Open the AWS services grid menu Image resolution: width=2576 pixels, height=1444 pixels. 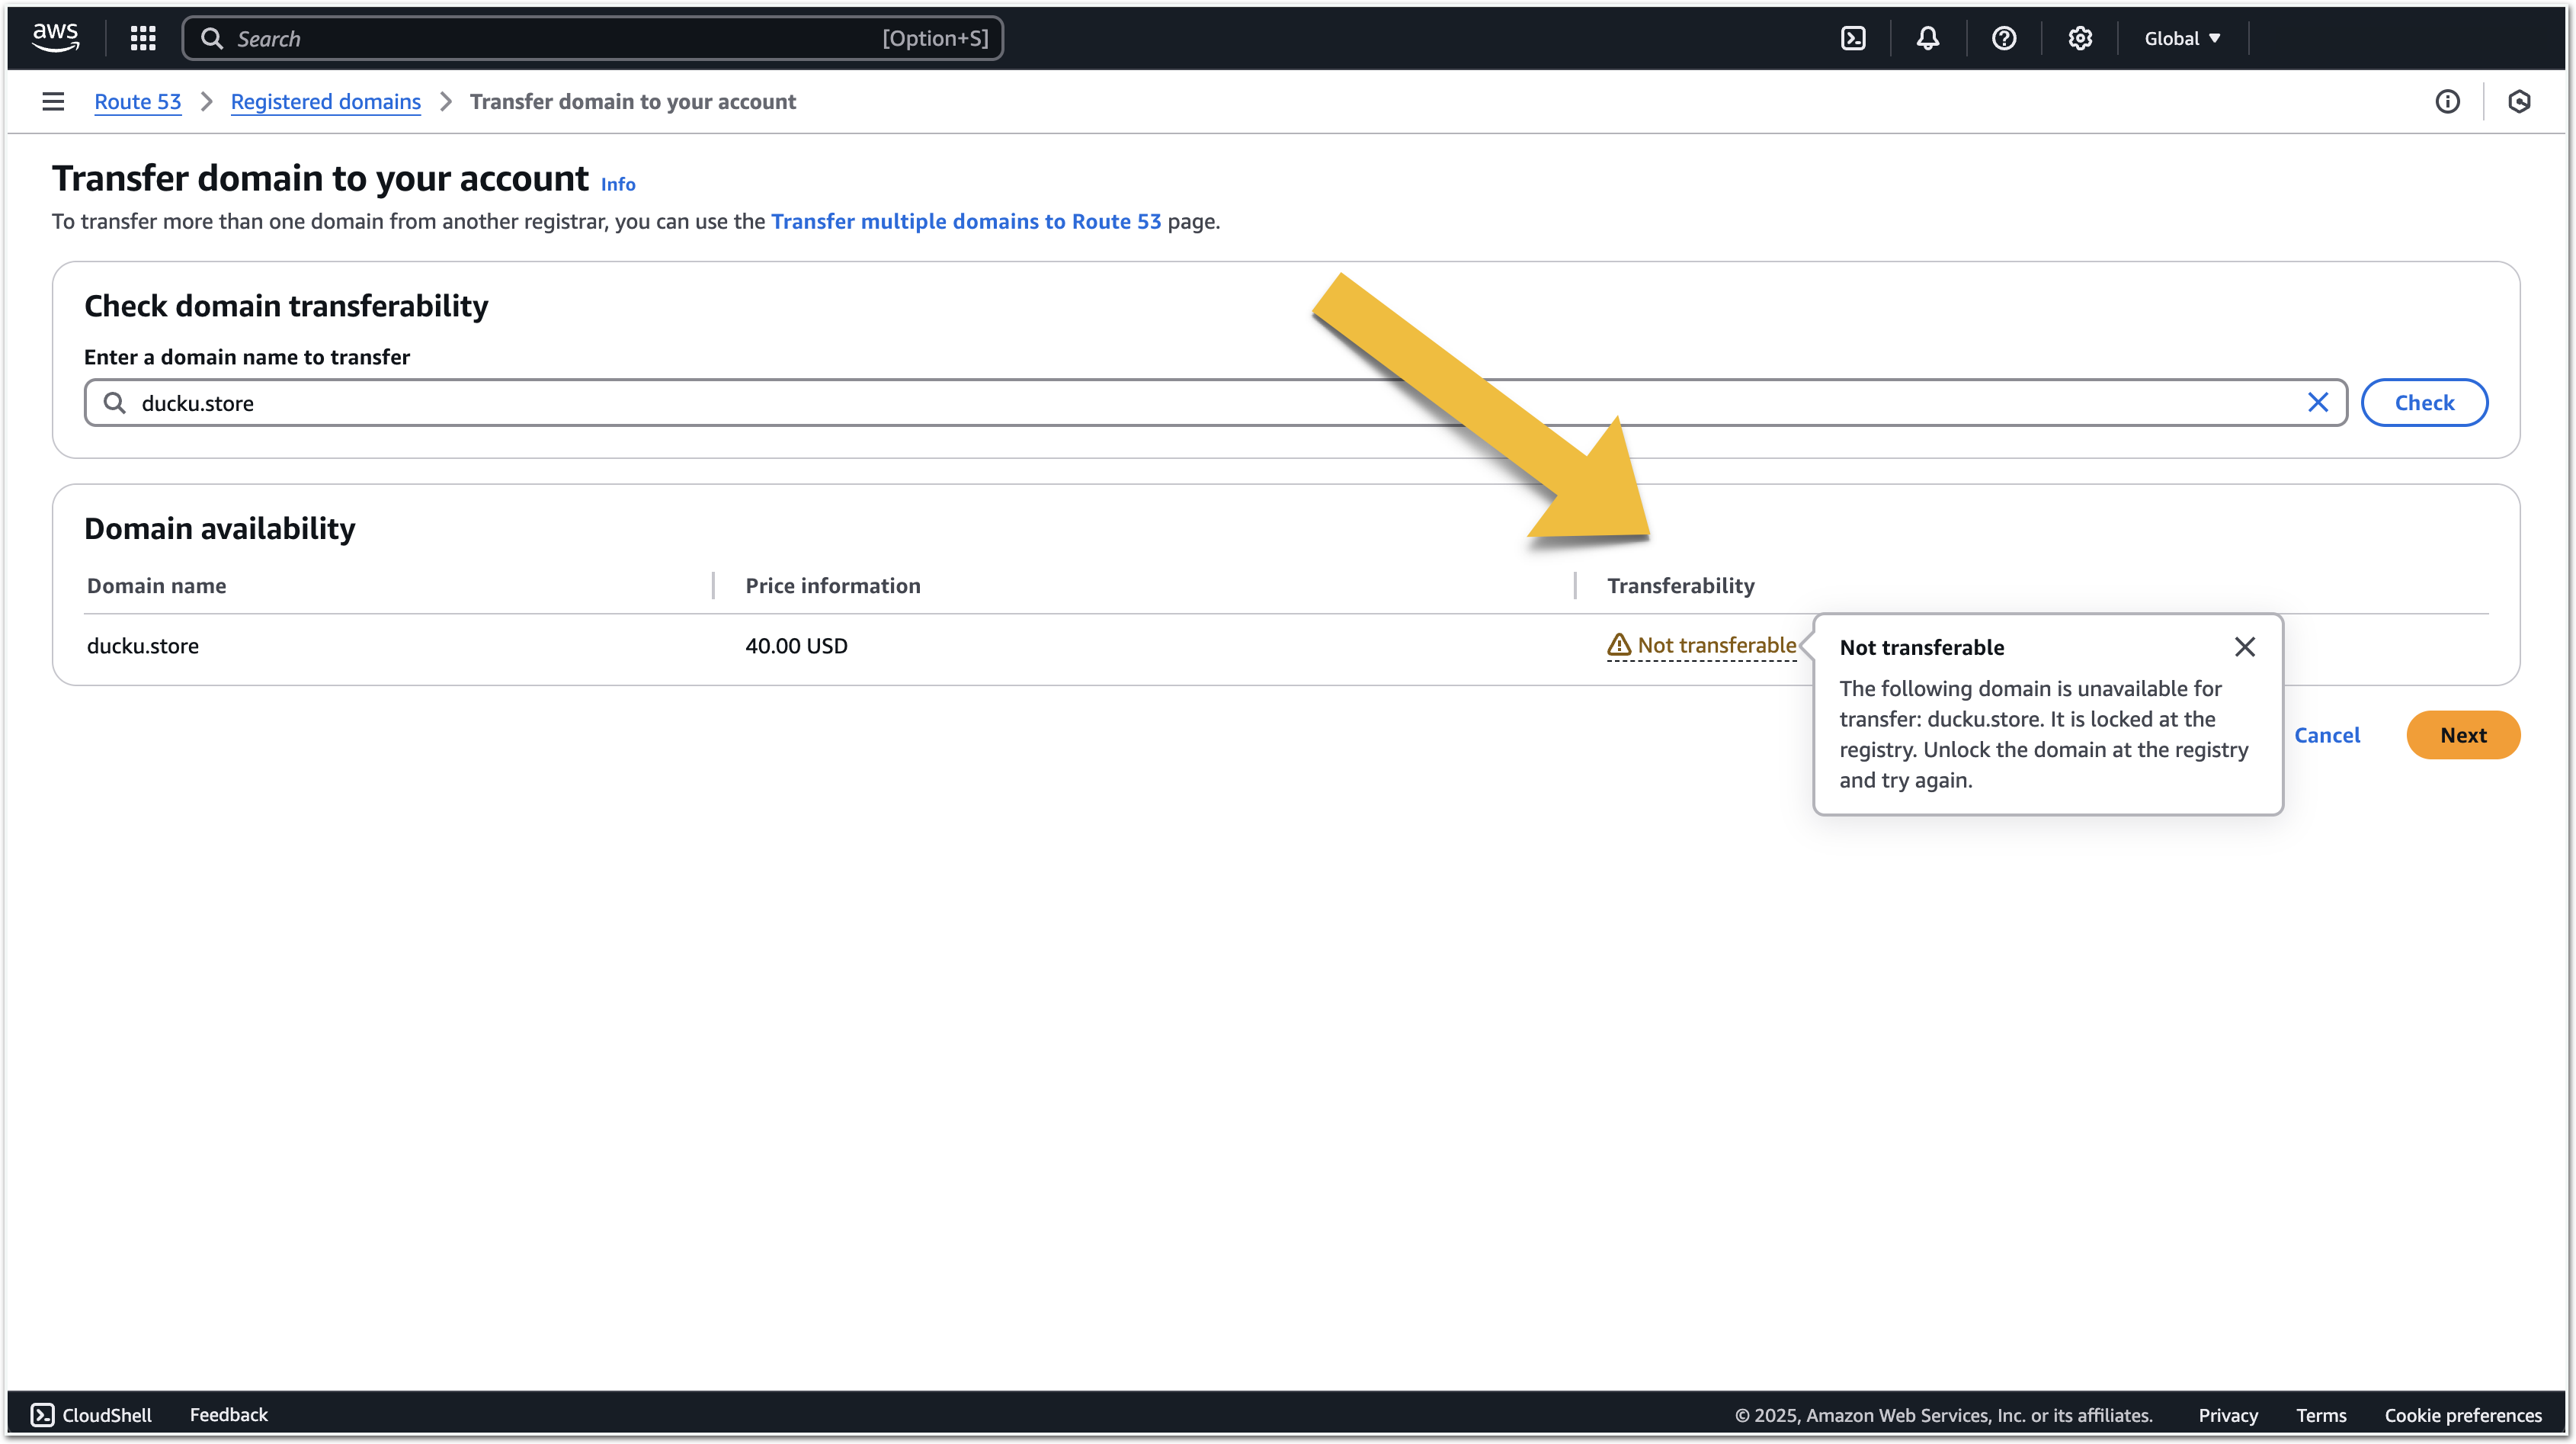pos(143,38)
